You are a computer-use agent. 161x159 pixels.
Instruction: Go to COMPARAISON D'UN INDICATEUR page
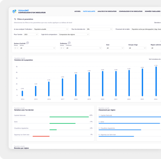(131, 11)
